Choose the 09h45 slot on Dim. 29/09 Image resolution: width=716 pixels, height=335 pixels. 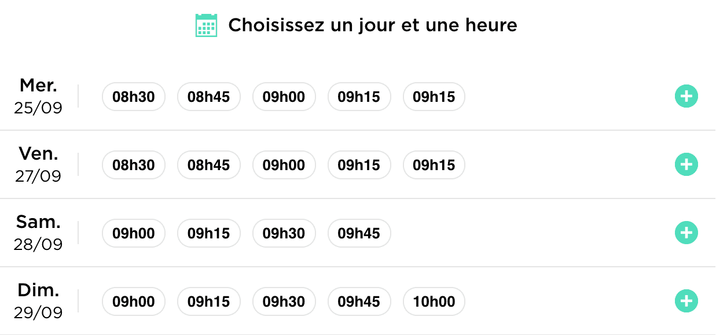[359, 301]
